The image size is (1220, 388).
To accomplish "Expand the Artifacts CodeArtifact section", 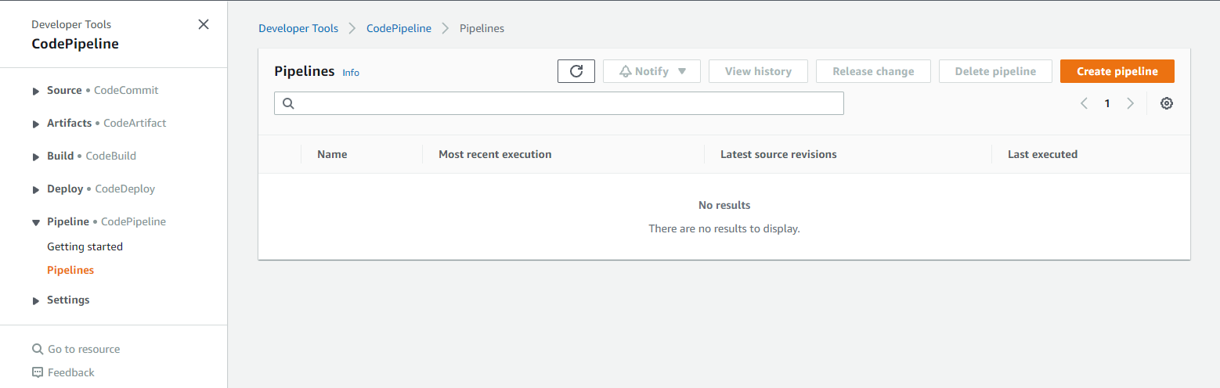I will (36, 124).
